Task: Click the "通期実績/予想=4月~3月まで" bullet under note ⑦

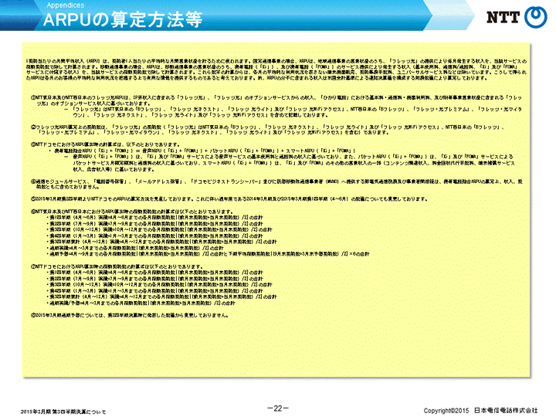Action: click(x=142, y=303)
